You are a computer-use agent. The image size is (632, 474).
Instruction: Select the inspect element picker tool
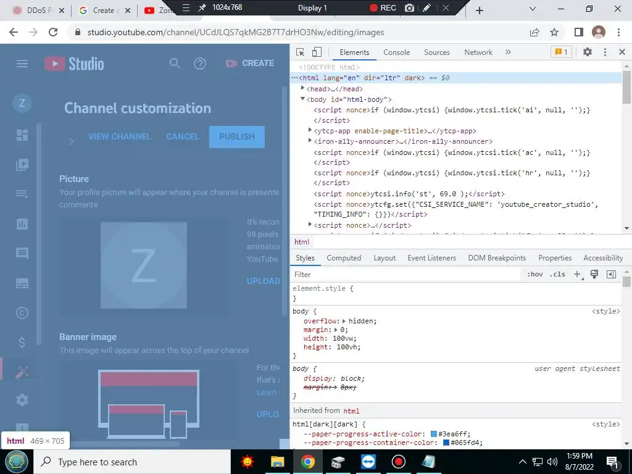[300, 52]
